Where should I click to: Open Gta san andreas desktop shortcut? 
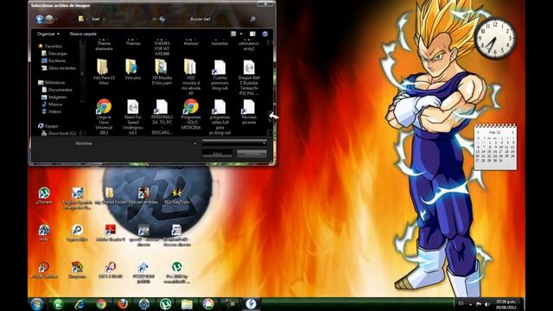[143, 196]
